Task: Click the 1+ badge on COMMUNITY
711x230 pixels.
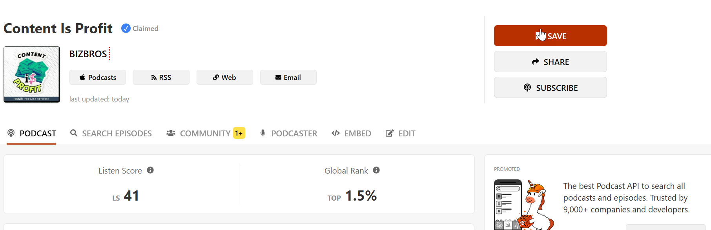Action: click(239, 133)
